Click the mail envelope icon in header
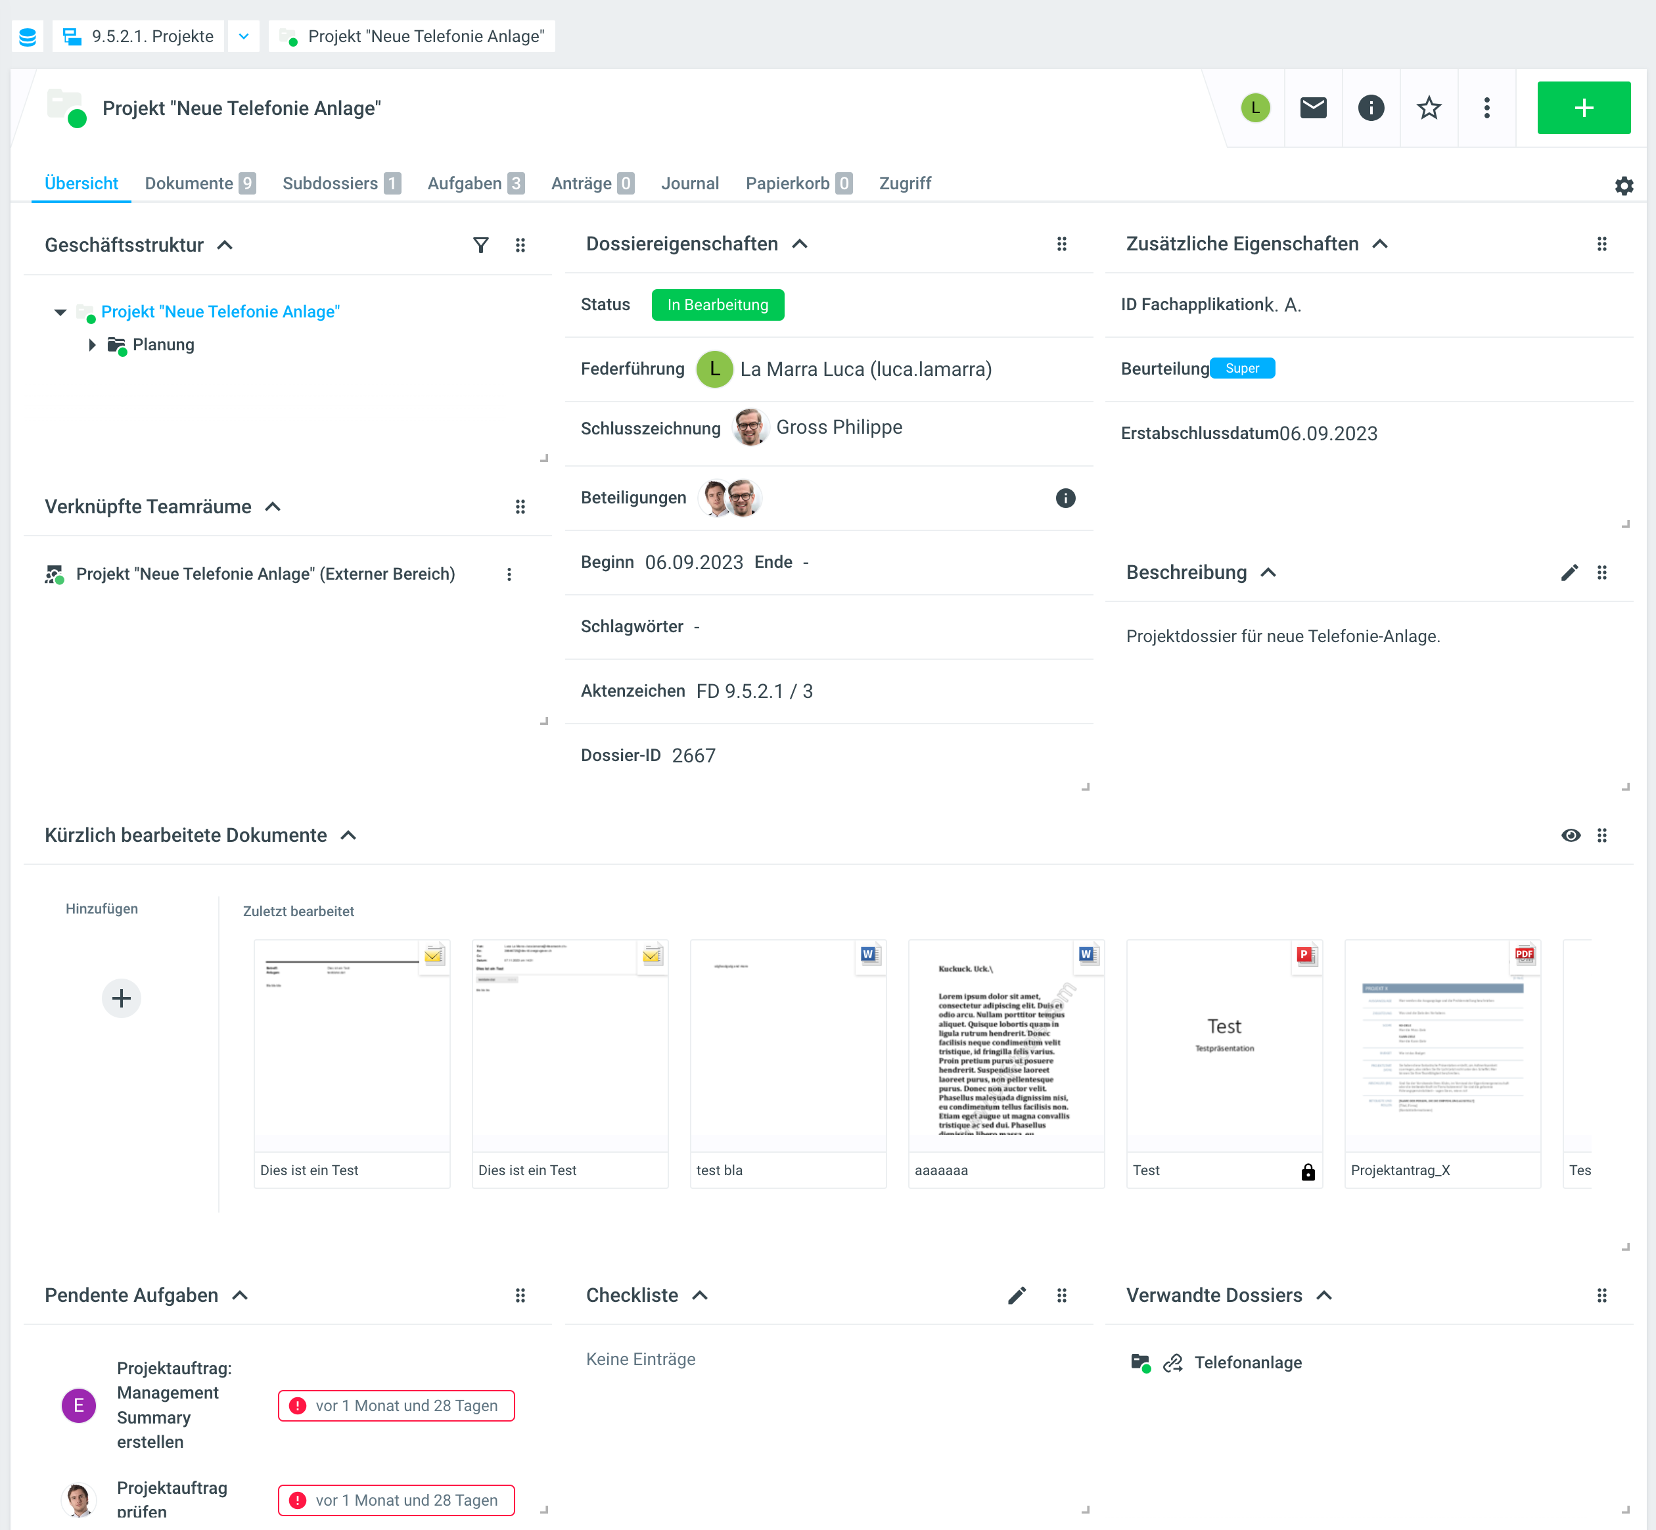 tap(1313, 108)
